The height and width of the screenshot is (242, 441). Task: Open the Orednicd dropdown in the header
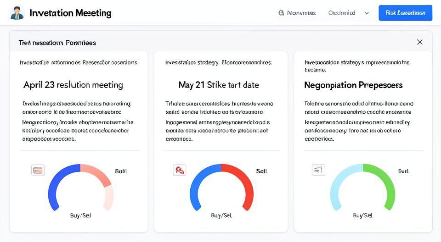tap(342, 13)
